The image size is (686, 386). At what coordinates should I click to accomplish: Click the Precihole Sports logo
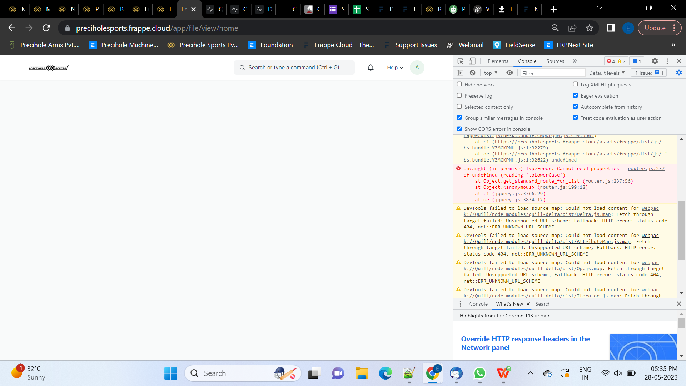[49, 68]
